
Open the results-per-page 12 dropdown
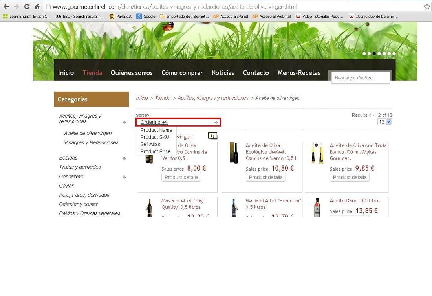click(x=384, y=122)
